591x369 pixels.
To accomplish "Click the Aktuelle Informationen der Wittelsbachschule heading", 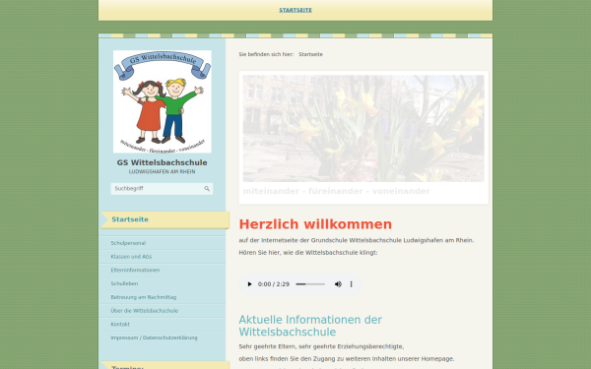I will click(310, 326).
